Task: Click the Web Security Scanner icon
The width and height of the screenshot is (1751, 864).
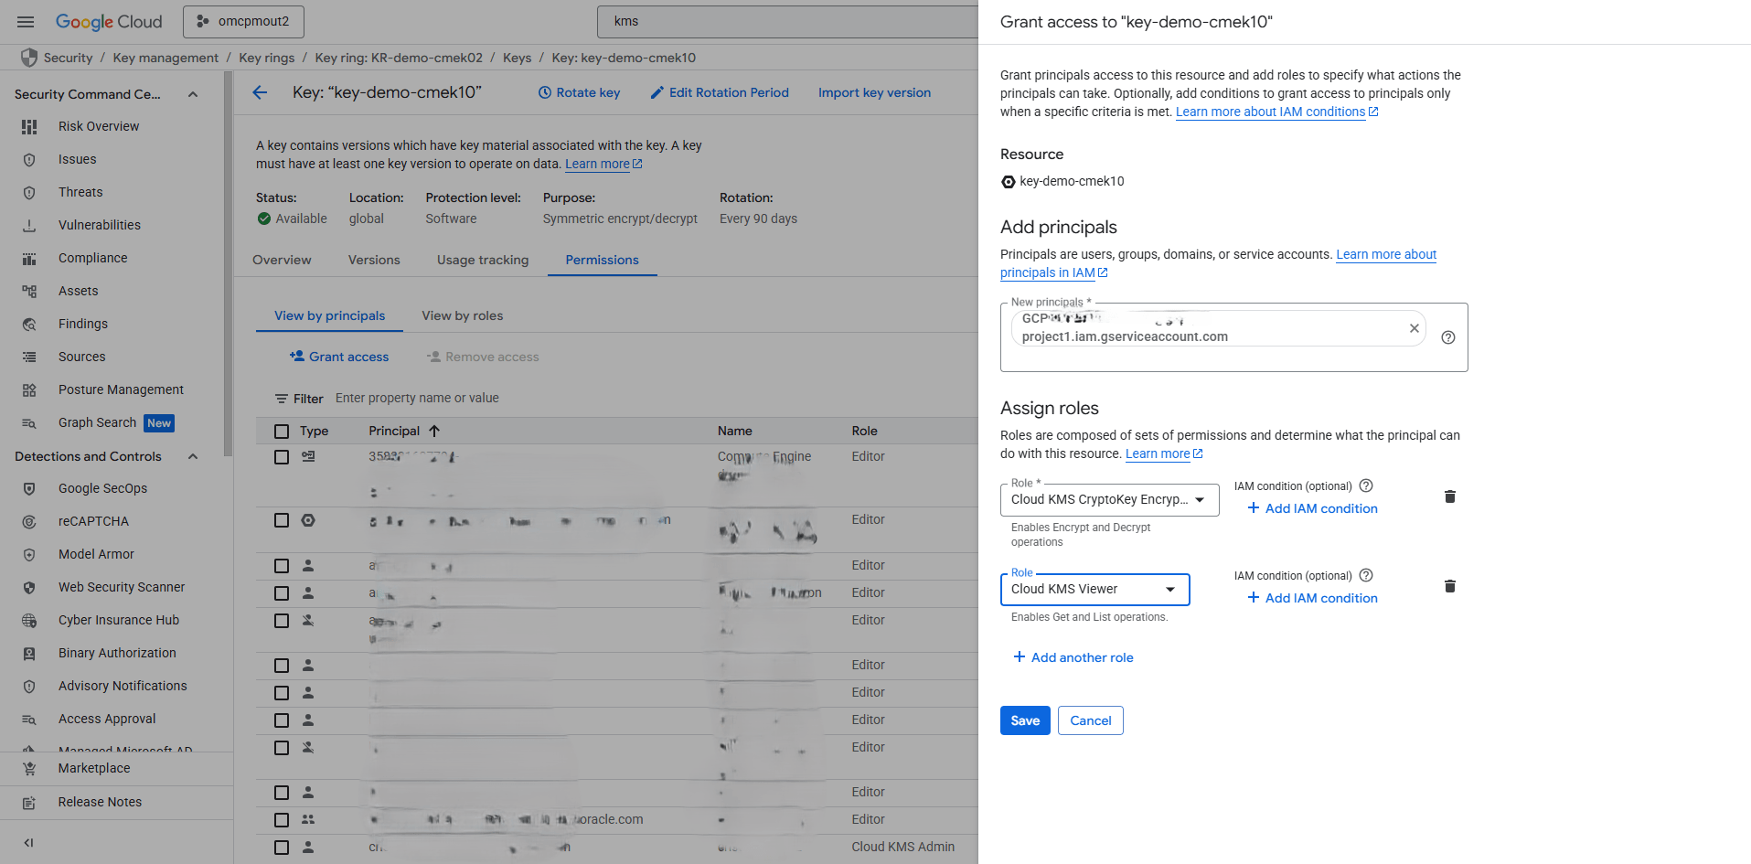Action: click(x=29, y=587)
